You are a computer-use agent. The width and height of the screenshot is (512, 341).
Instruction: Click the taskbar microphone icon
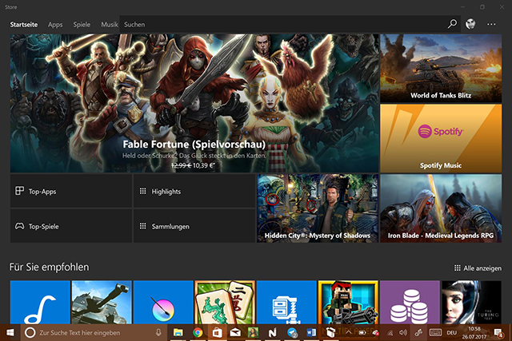click(x=158, y=332)
